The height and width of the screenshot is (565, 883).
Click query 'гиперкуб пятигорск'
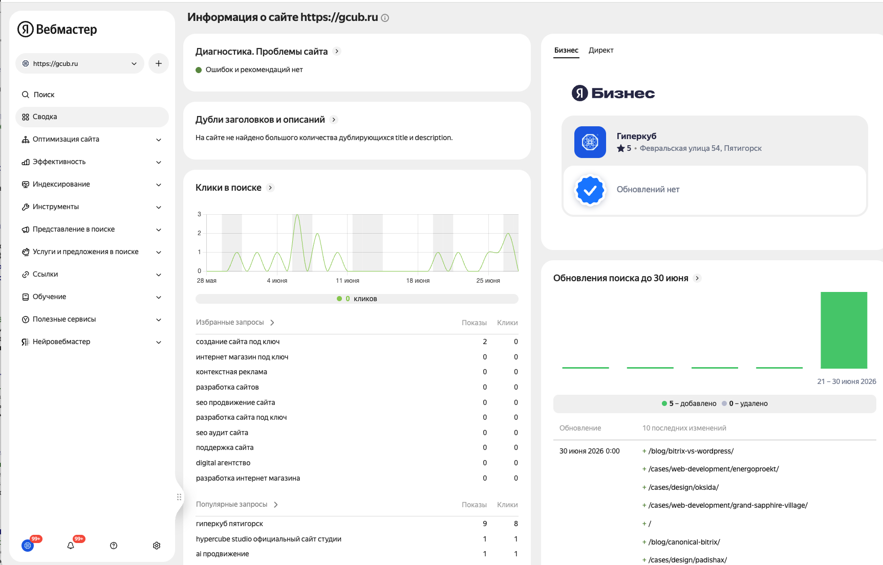pos(229,524)
